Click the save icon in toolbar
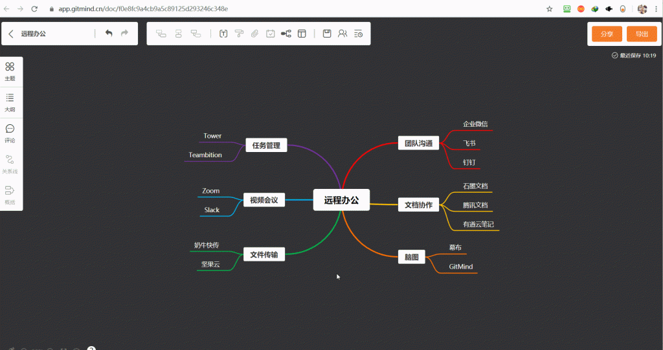Screen dimensions: 663x350 coord(327,34)
